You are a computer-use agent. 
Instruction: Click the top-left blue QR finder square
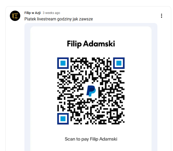pyautogui.click(x=63, y=63)
